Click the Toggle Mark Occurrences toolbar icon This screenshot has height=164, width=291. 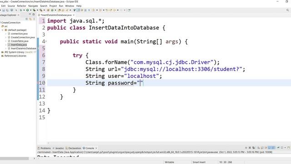(x=78, y=10)
